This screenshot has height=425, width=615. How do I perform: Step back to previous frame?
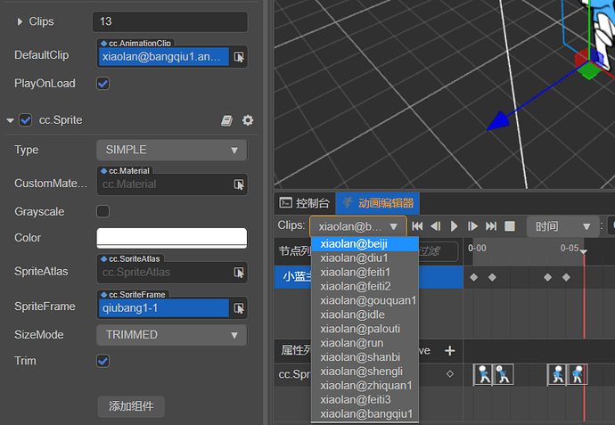point(435,226)
